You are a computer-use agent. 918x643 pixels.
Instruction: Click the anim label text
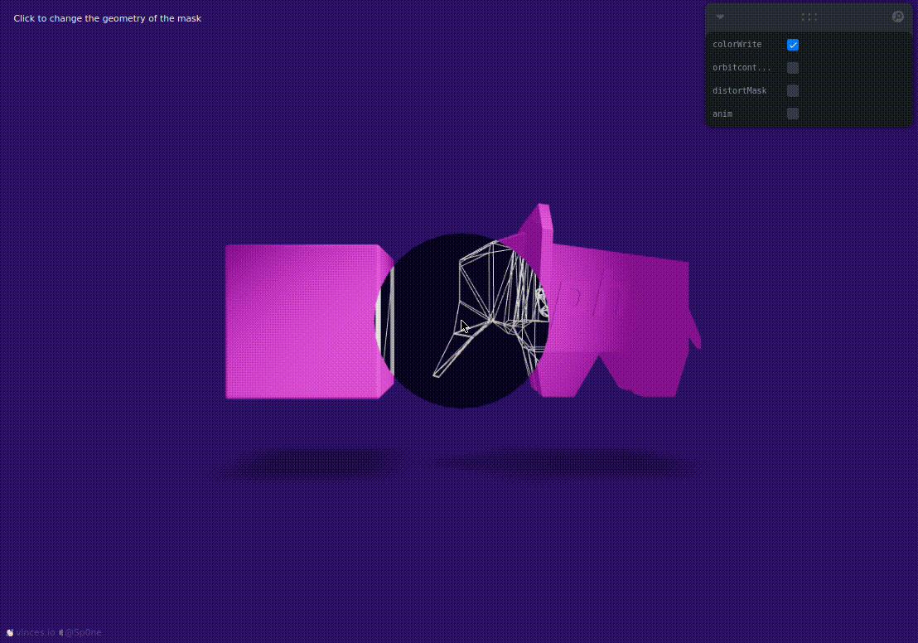pyautogui.click(x=722, y=114)
